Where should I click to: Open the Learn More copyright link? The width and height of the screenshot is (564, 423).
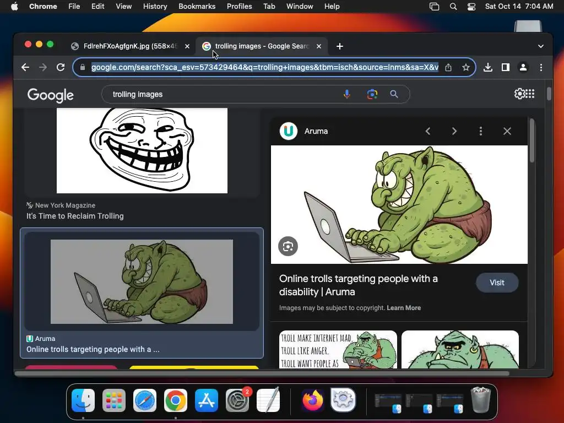click(x=404, y=308)
